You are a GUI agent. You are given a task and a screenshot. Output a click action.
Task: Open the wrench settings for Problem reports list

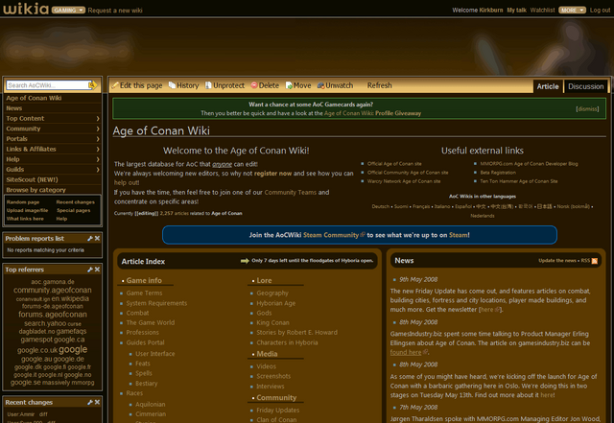pyautogui.click(x=90, y=238)
